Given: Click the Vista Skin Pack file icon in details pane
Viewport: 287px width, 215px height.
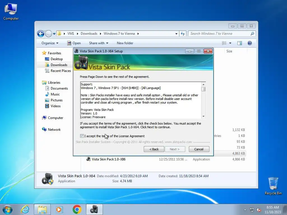Looking at the screenshot, I should click(x=48, y=179).
